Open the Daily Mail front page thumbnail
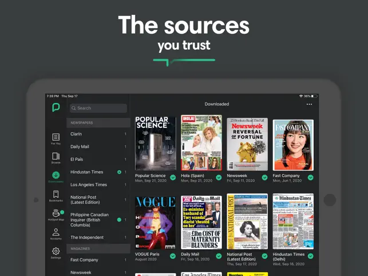Viewport: 368px width, 276px height. (x=201, y=222)
